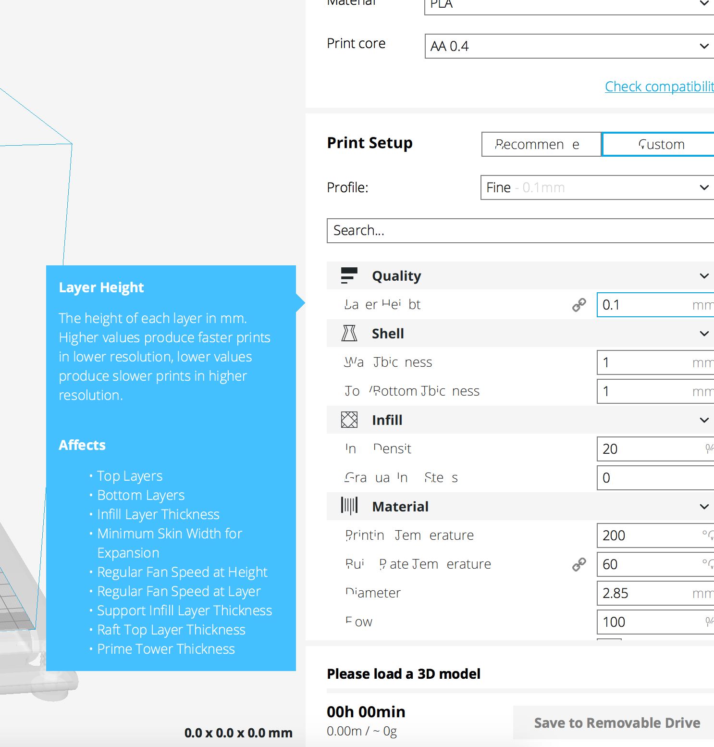714x747 pixels.
Task: Click 'Infill Layer Thickness' tooltip entry
Action: click(158, 514)
